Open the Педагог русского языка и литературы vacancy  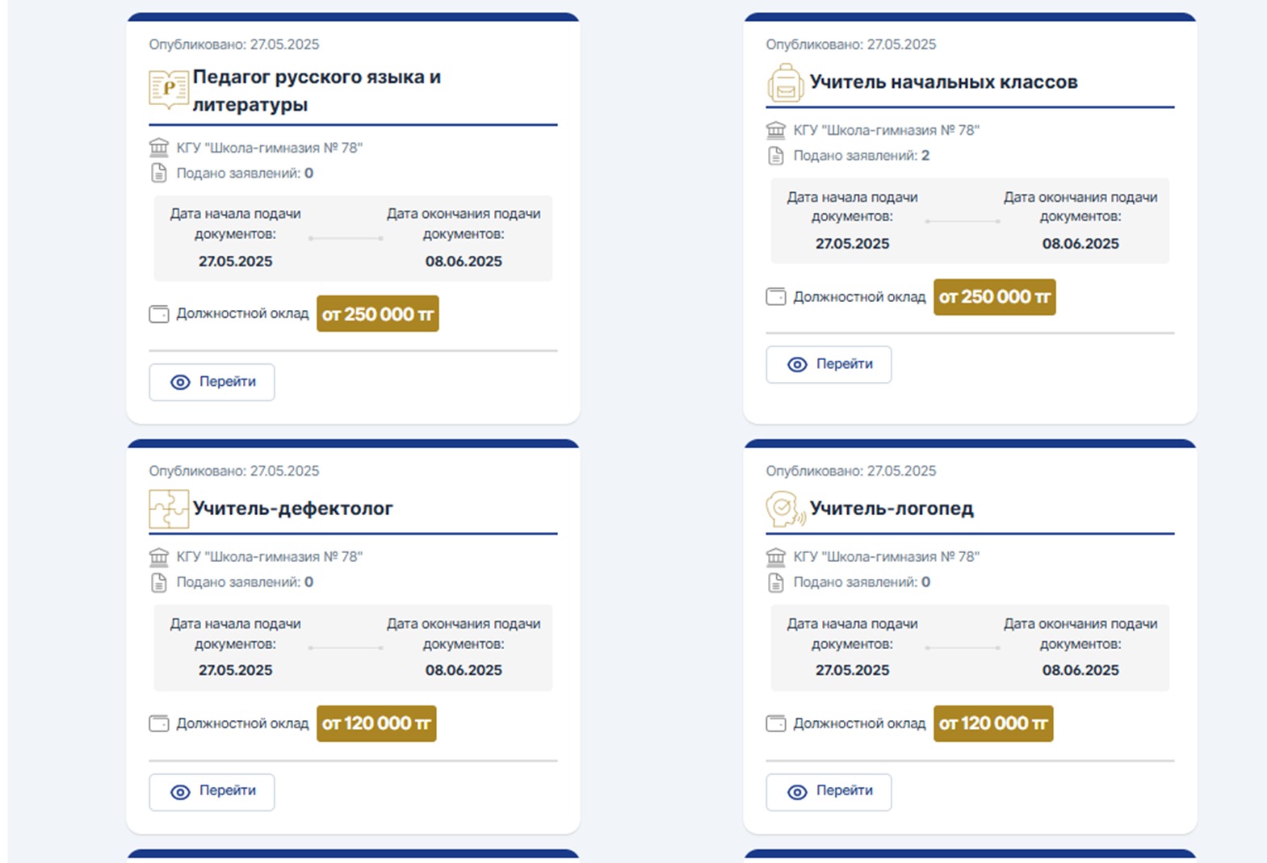click(x=212, y=382)
